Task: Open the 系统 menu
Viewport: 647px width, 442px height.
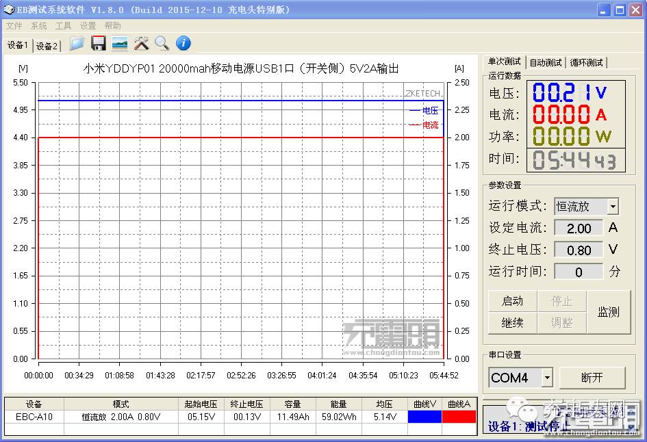Action: (x=39, y=25)
